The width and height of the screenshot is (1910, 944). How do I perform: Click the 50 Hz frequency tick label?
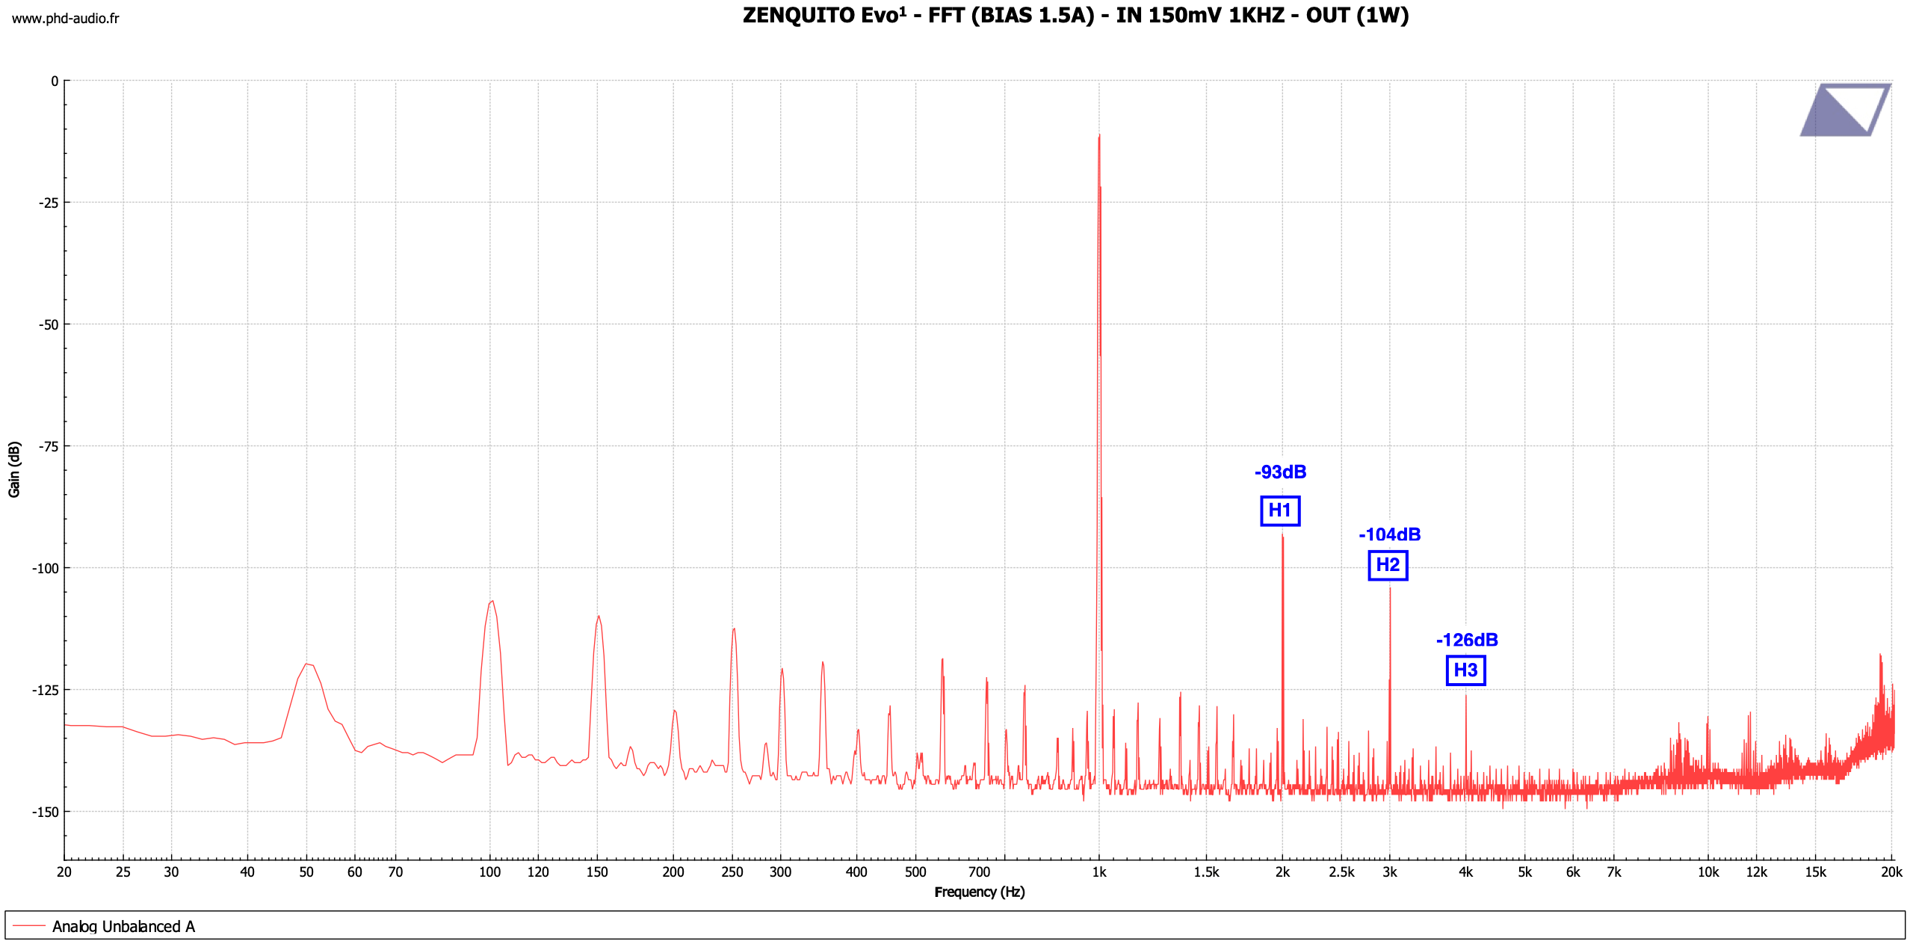[306, 872]
